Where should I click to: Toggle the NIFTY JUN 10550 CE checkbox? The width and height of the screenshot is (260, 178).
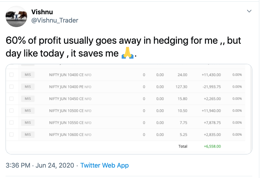pos(11,122)
